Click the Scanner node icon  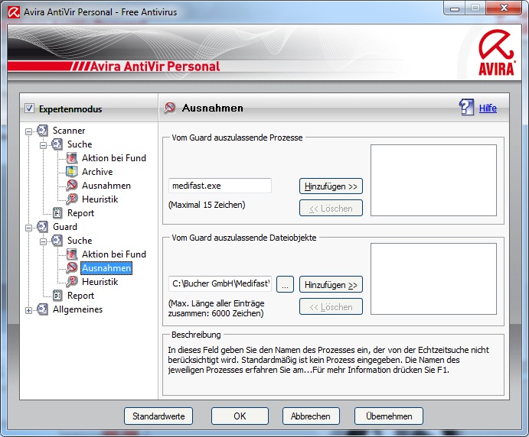(x=43, y=131)
